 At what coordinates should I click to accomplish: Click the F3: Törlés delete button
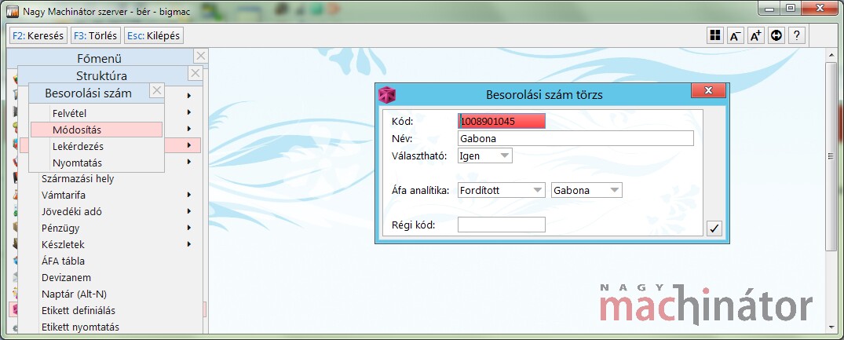coord(95,36)
